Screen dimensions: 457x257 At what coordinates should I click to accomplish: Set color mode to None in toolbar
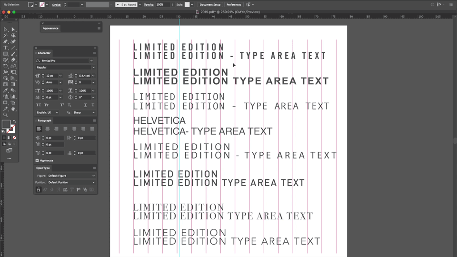[14, 138]
